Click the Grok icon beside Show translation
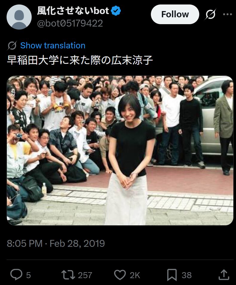 [12, 45]
